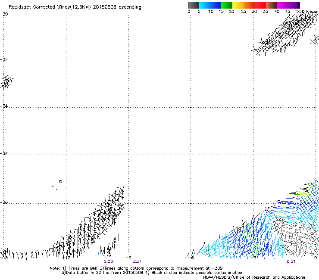Click the latitude label '-36'
319x280 pixels.
point(4,153)
